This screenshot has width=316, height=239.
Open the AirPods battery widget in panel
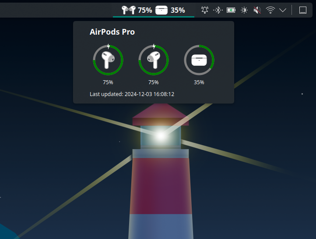(154, 10)
